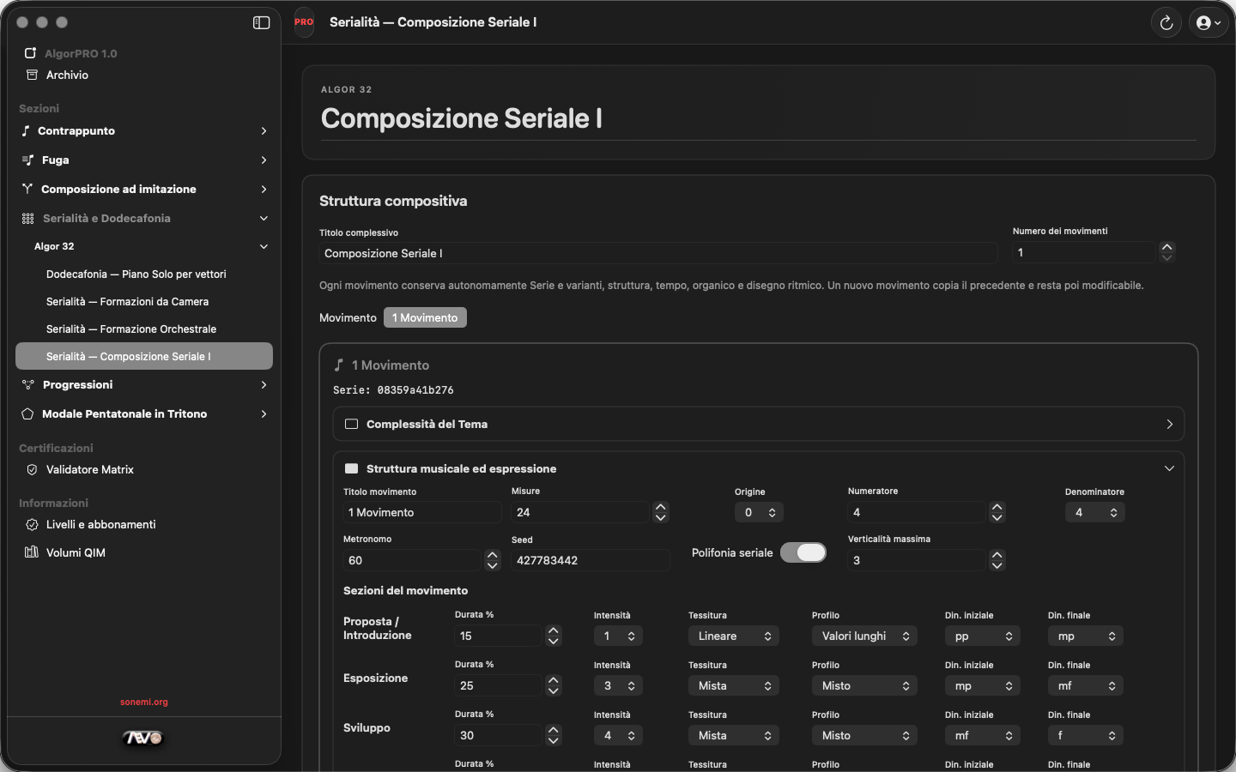This screenshot has width=1236, height=772.
Task: Open Tessitura dropdown for Proposta / Introduzione
Action: 734,636
